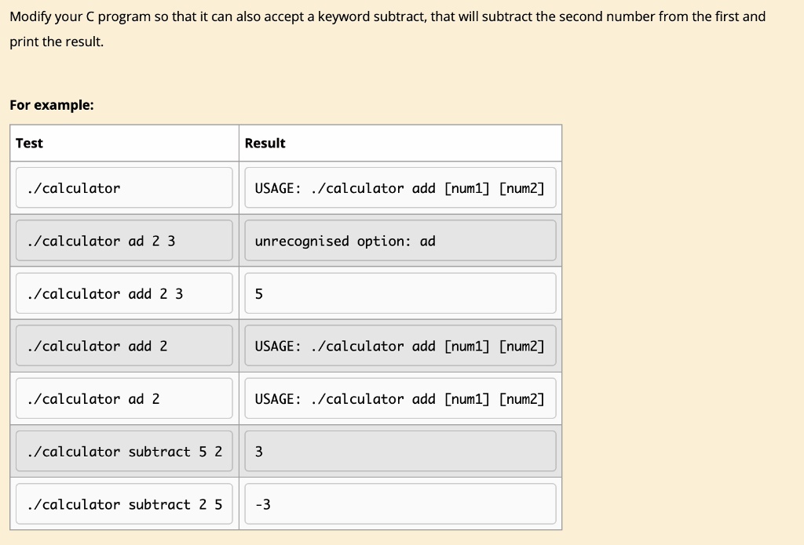This screenshot has height=545, width=804.
Task: Select the './calculator ad 2' test cell
Action: [x=124, y=398]
